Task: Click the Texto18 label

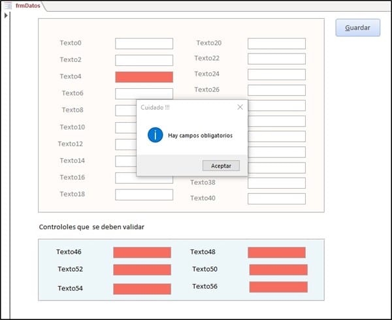Action: coord(73,194)
